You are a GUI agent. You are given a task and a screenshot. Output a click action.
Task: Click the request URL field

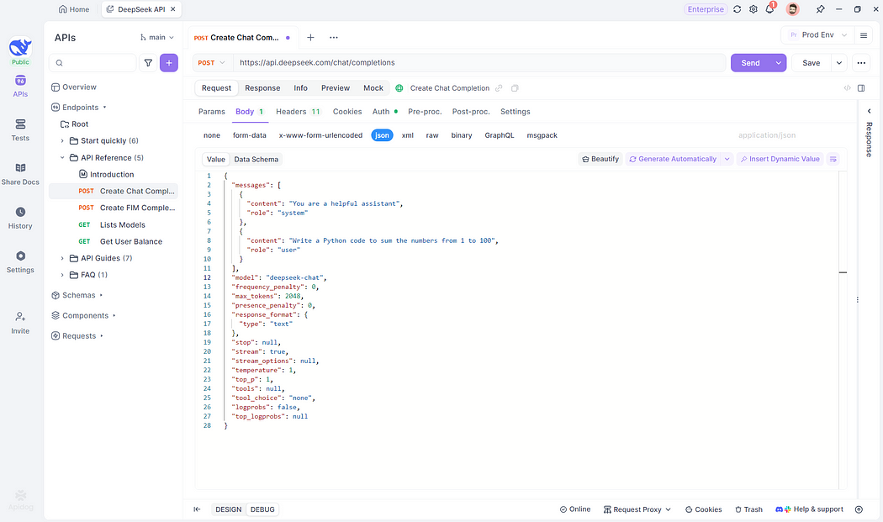pyautogui.click(x=480, y=63)
